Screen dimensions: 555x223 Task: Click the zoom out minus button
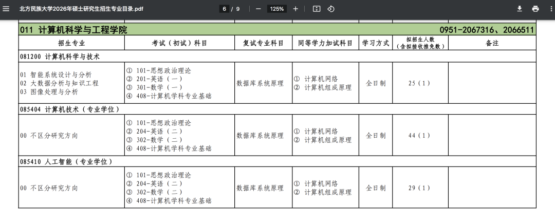(258, 9)
